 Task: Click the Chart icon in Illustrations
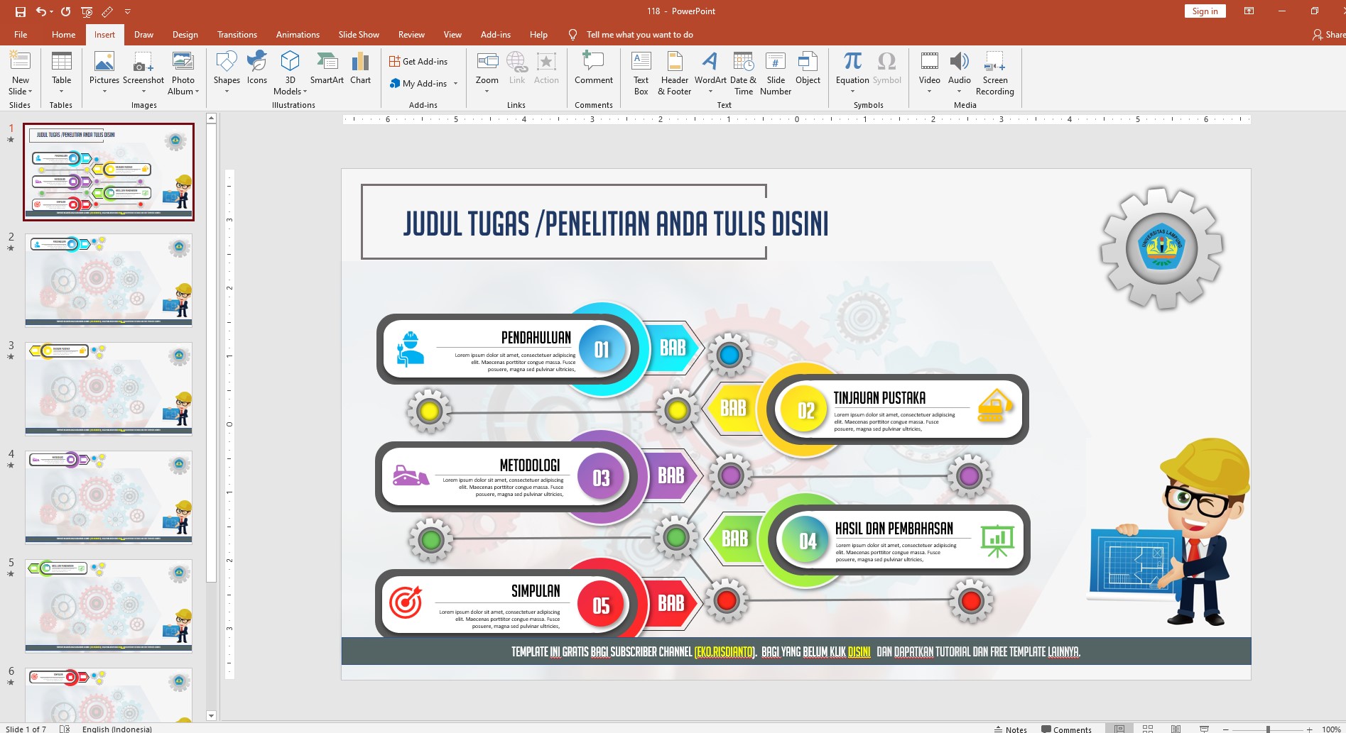(360, 70)
